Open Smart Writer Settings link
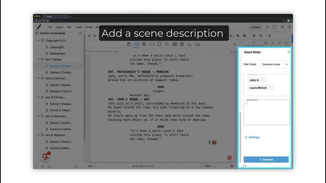This screenshot has height=183, width=326. point(252,137)
